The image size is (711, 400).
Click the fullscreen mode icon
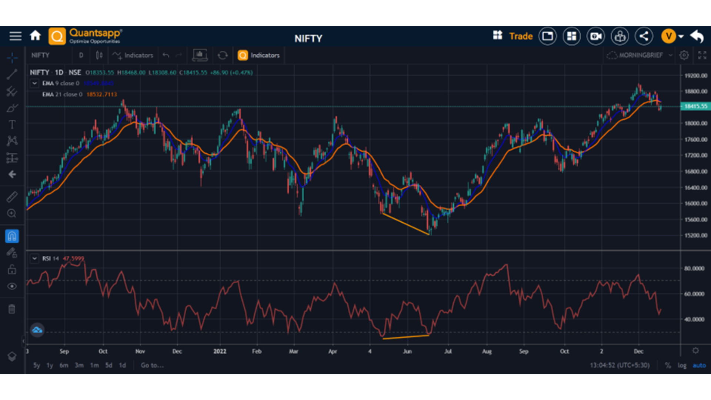click(702, 55)
